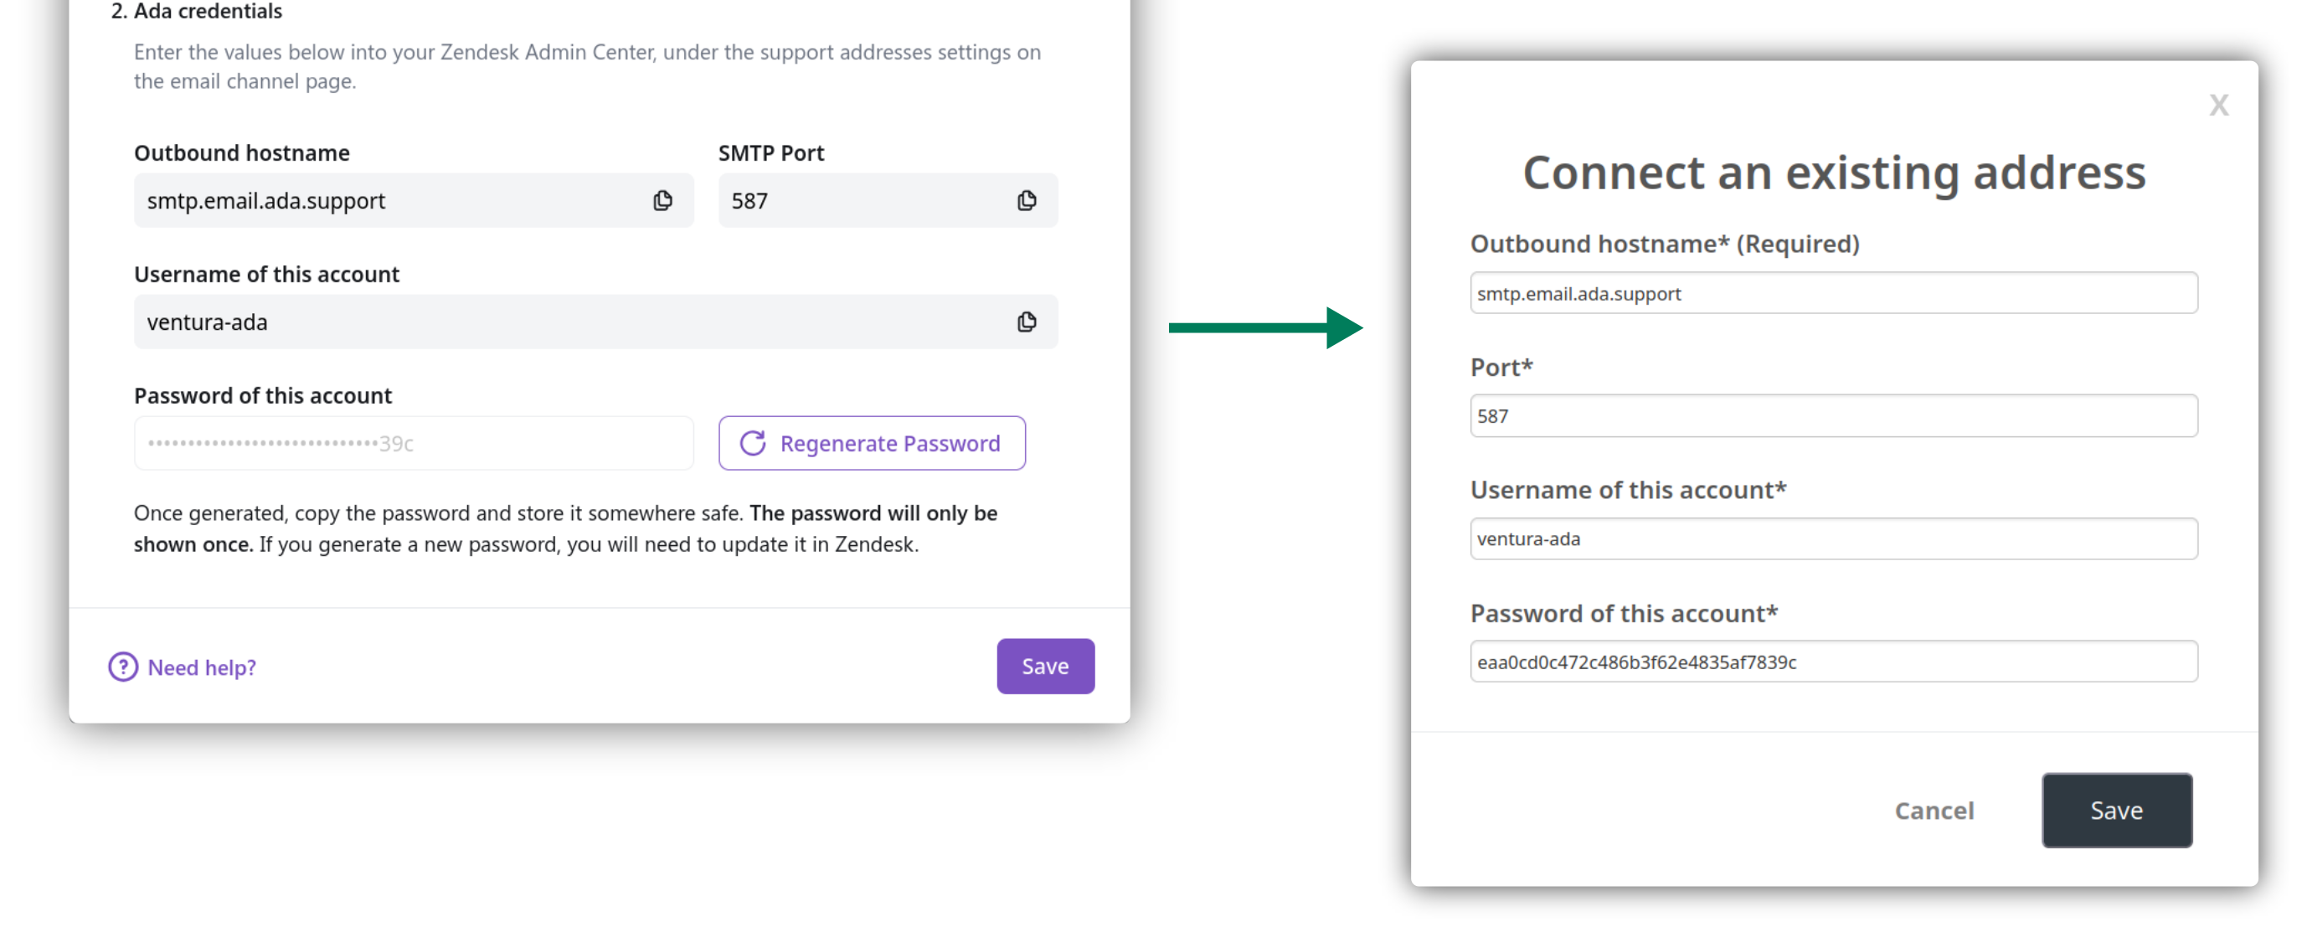The width and height of the screenshot is (2307, 932).
Task: Click the Connect an existing address heading
Action: [1833, 172]
